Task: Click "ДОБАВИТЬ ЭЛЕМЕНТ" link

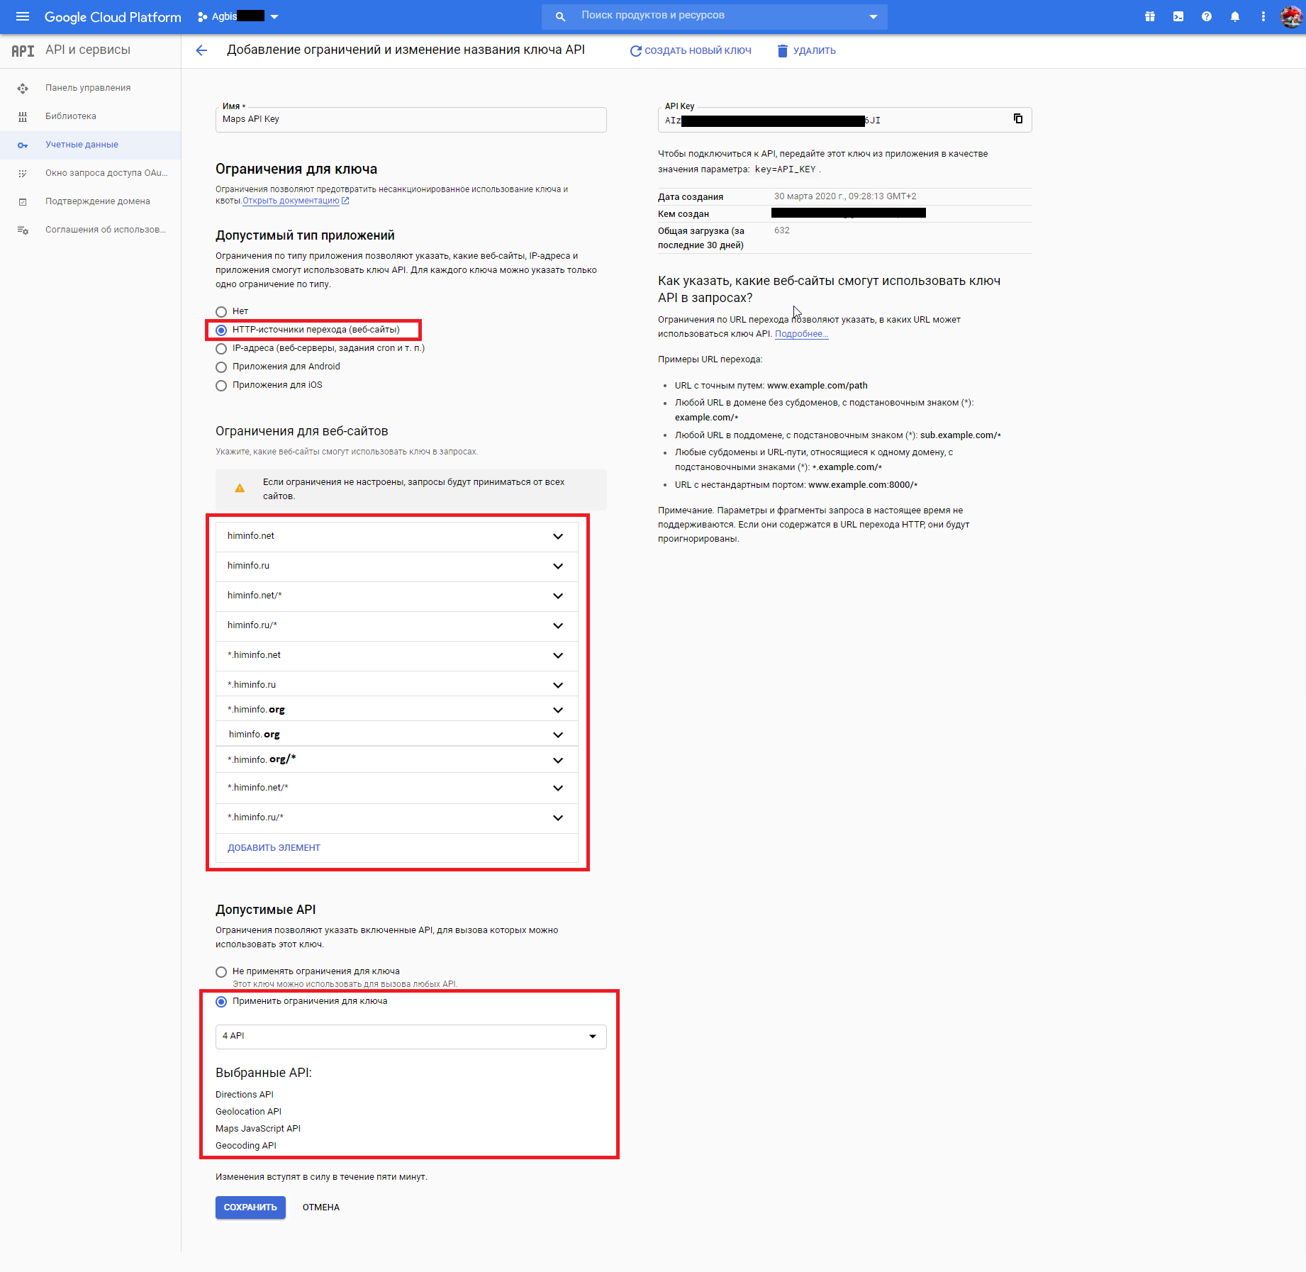Action: pyautogui.click(x=274, y=848)
